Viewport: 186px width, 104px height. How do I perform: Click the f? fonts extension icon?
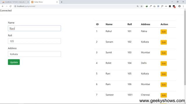click(162, 6)
